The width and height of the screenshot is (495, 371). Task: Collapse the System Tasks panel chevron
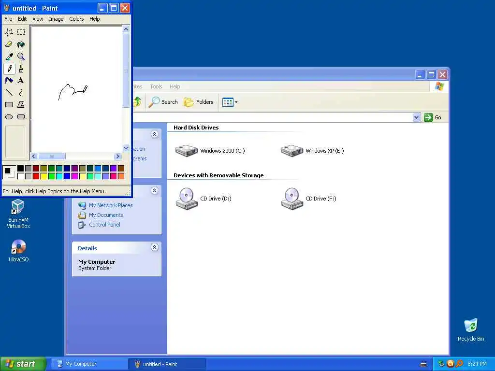tap(154, 134)
